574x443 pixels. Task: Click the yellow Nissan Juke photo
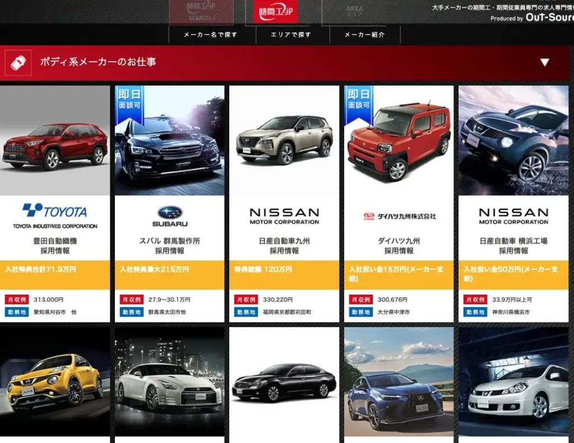tap(55, 381)
